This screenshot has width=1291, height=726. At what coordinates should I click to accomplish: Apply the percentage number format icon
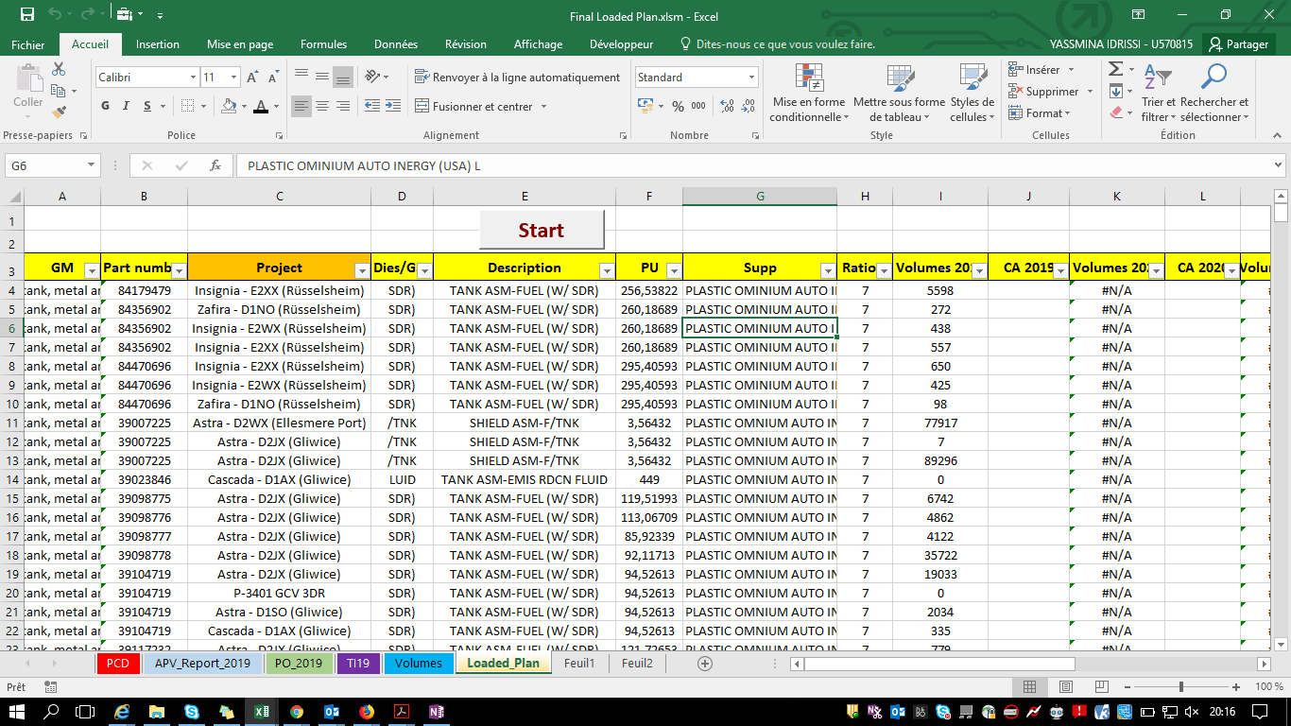click(677, 107)
